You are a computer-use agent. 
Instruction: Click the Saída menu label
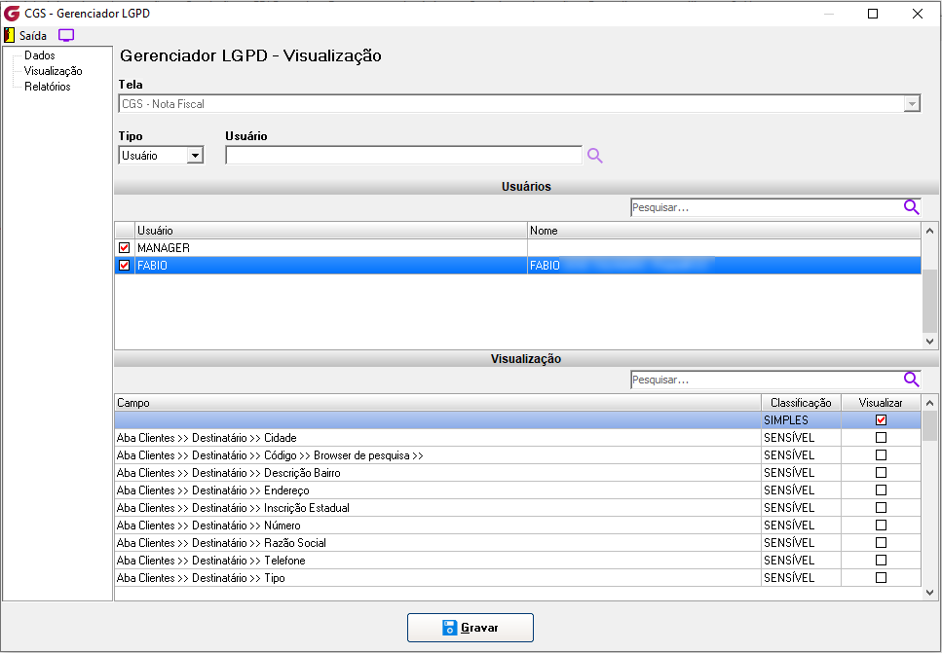33,35
